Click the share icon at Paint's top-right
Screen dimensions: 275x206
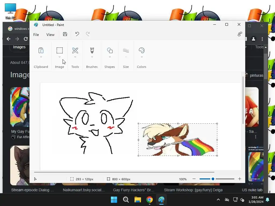tap(240, 34)
